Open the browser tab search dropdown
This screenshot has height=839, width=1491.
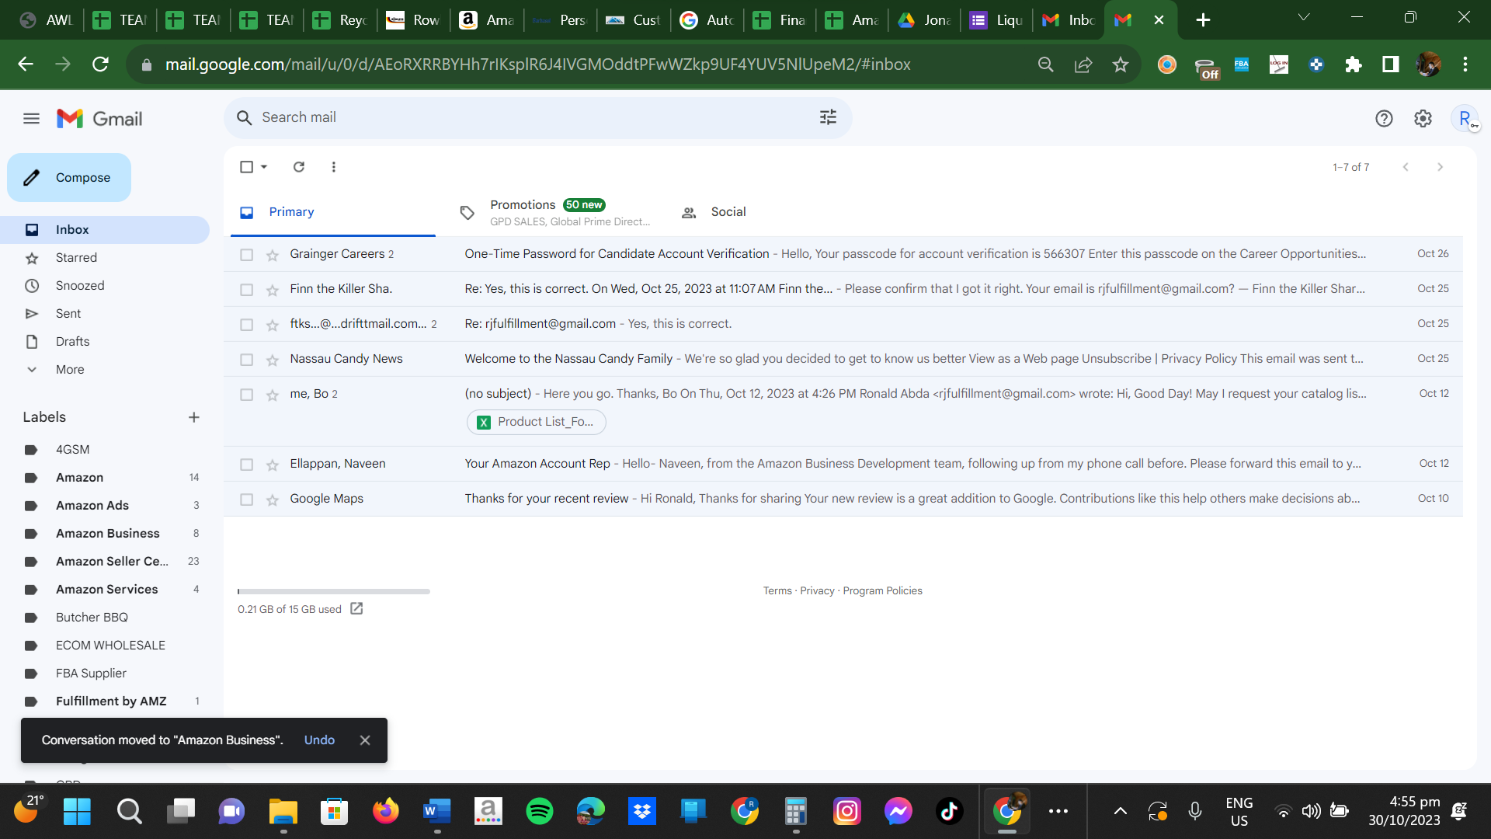click(1304, 17)
